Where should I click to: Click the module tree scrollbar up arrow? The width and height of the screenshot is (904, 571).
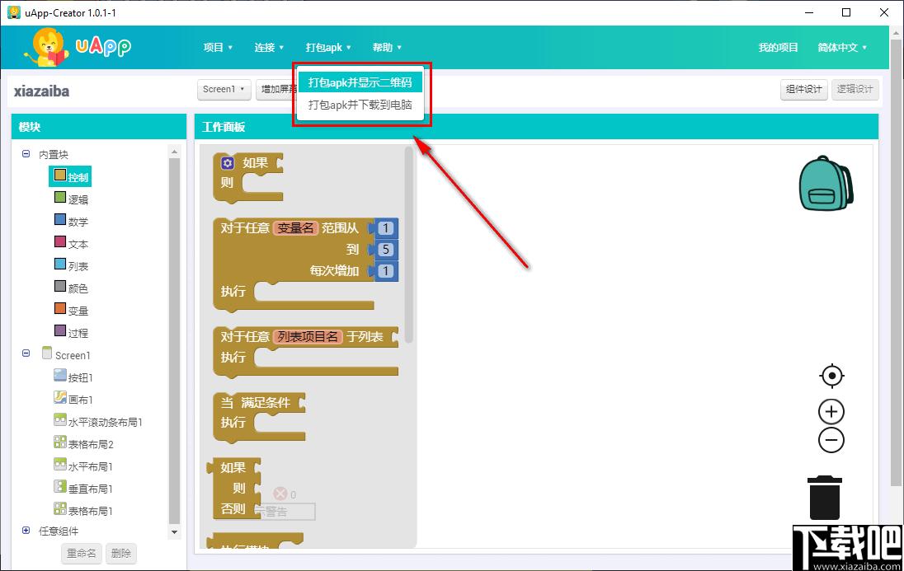[x=174, y=152]
